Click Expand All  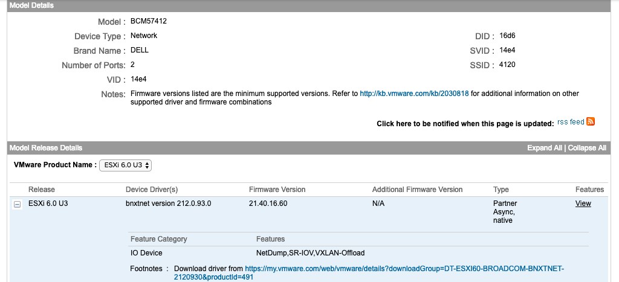545,148
